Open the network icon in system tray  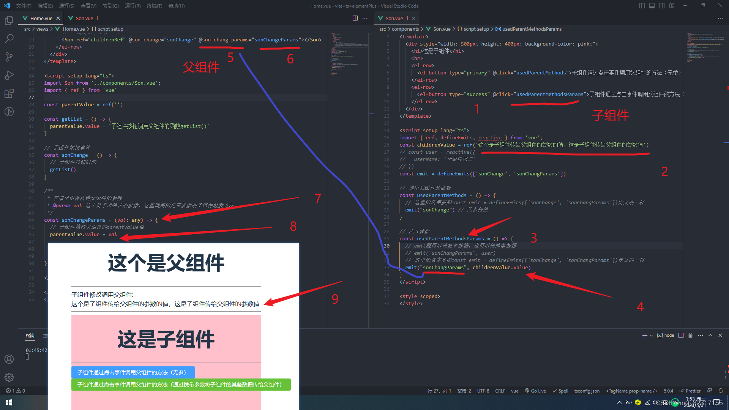647,402
